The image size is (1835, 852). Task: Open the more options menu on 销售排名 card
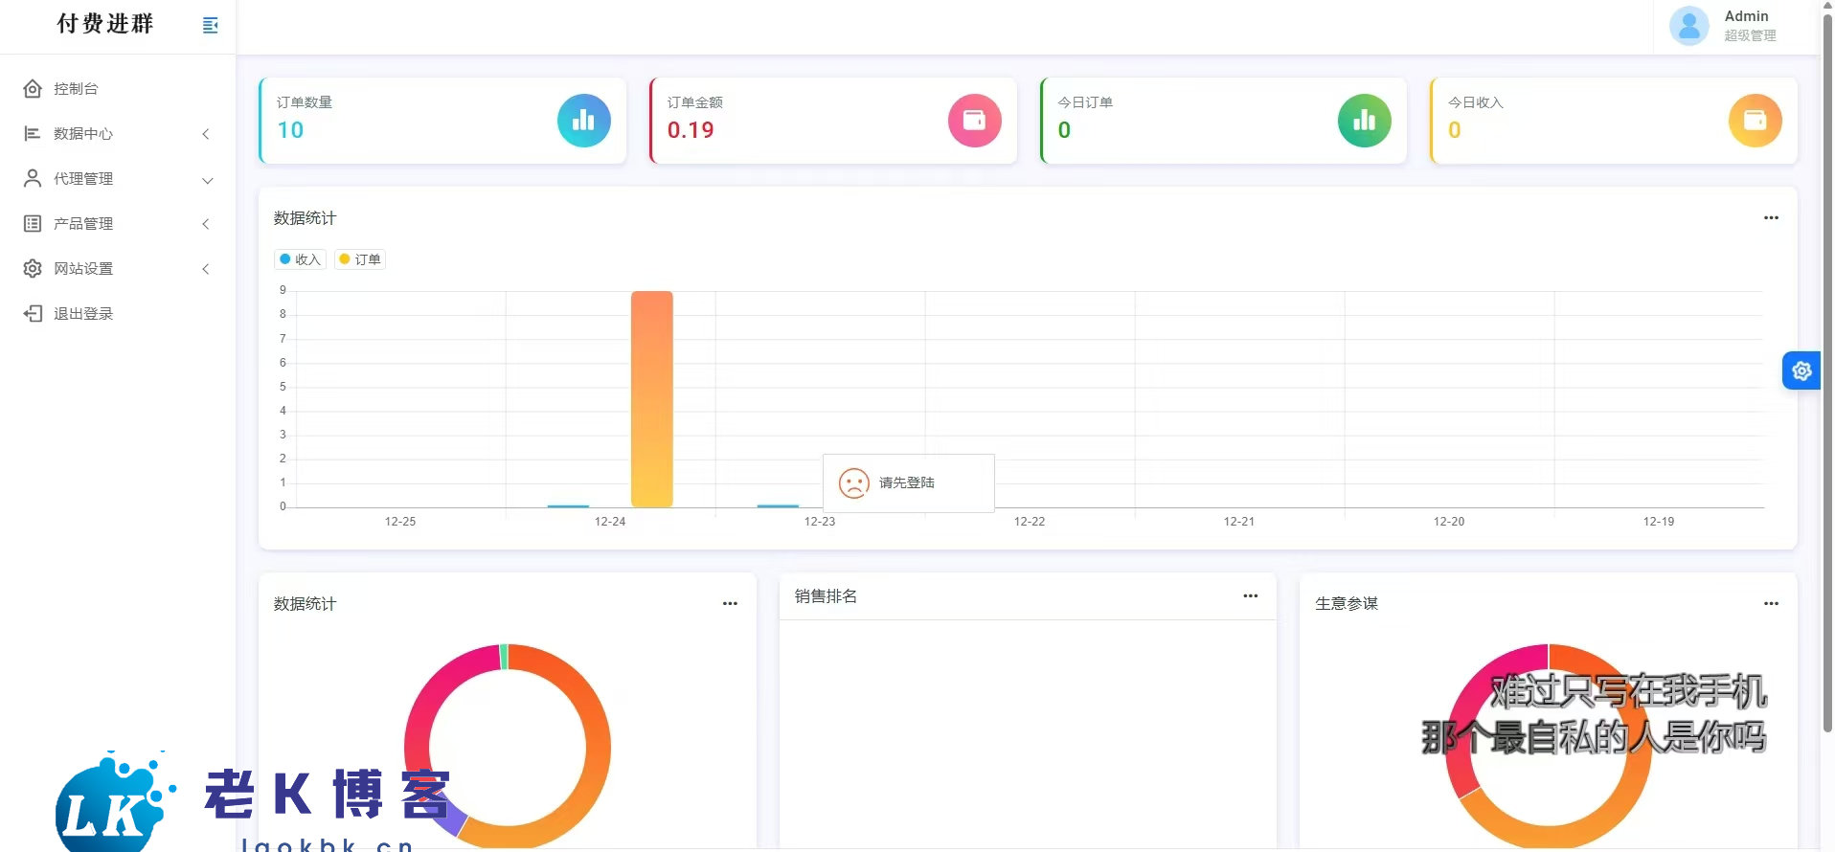pos(1250,596)
